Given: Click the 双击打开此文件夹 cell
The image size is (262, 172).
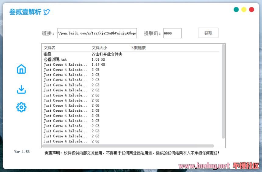Looking at the screenshot, I should 107,54.
